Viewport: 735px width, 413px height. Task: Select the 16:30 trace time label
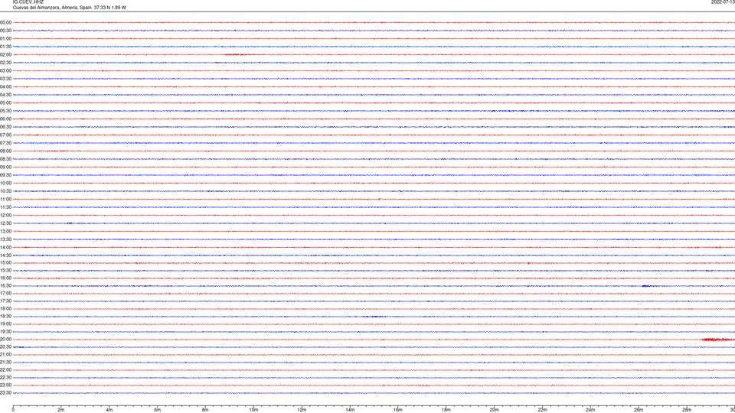(x=5, y=285)
